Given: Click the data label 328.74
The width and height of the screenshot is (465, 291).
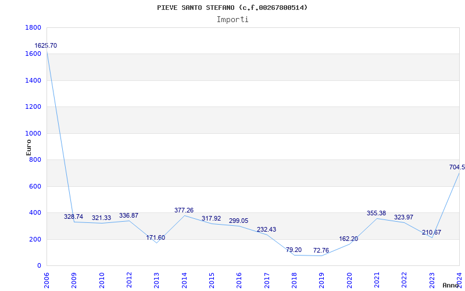Looking at the screenshot, I should (74, 217).
